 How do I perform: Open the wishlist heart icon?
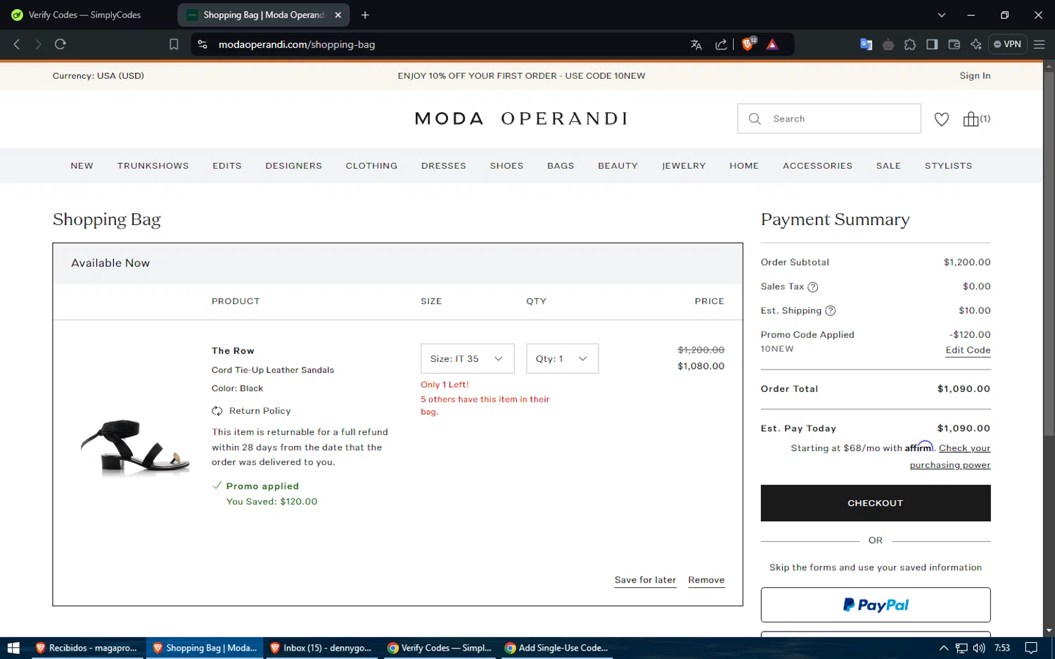coord(942,119)
